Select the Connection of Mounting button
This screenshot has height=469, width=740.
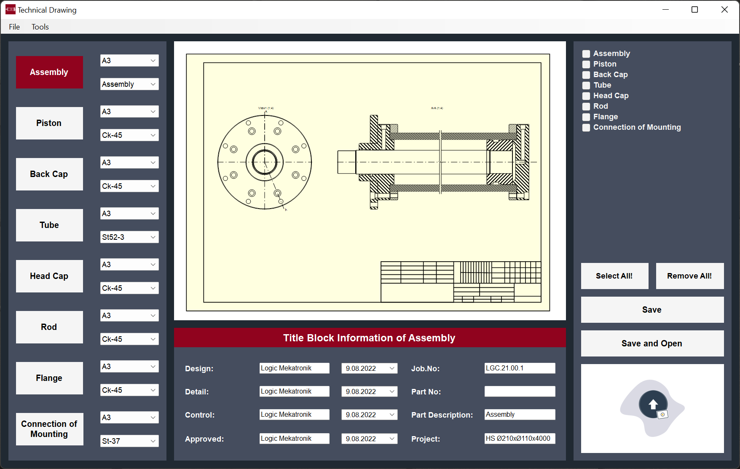[x=49, y=429]
